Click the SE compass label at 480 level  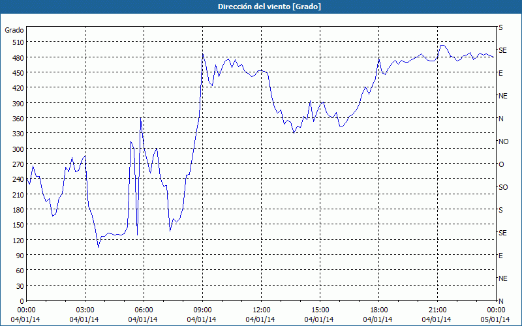(x=502, y=50)
